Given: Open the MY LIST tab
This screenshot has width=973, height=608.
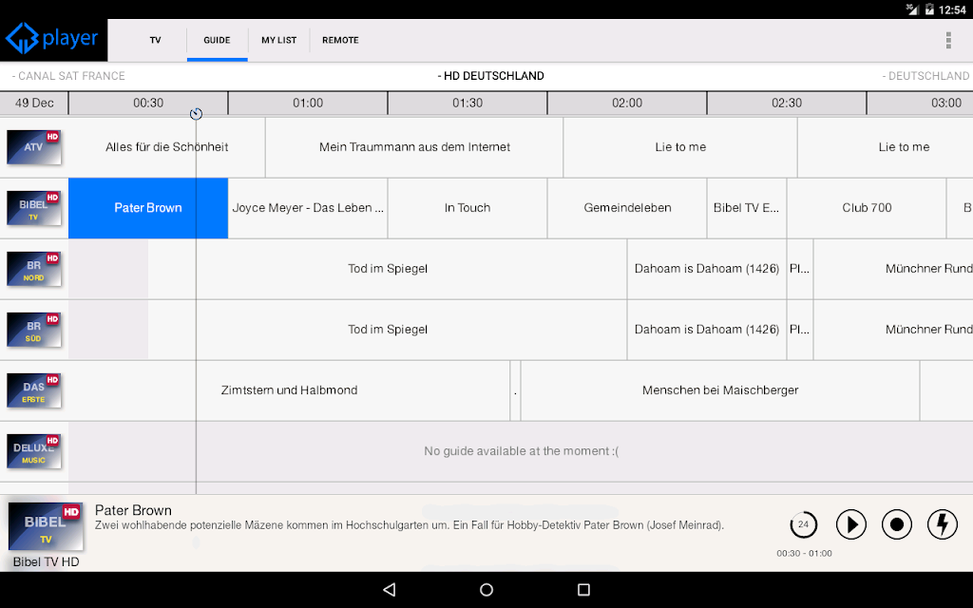Looking at the screenshot, I should point(278,40).
